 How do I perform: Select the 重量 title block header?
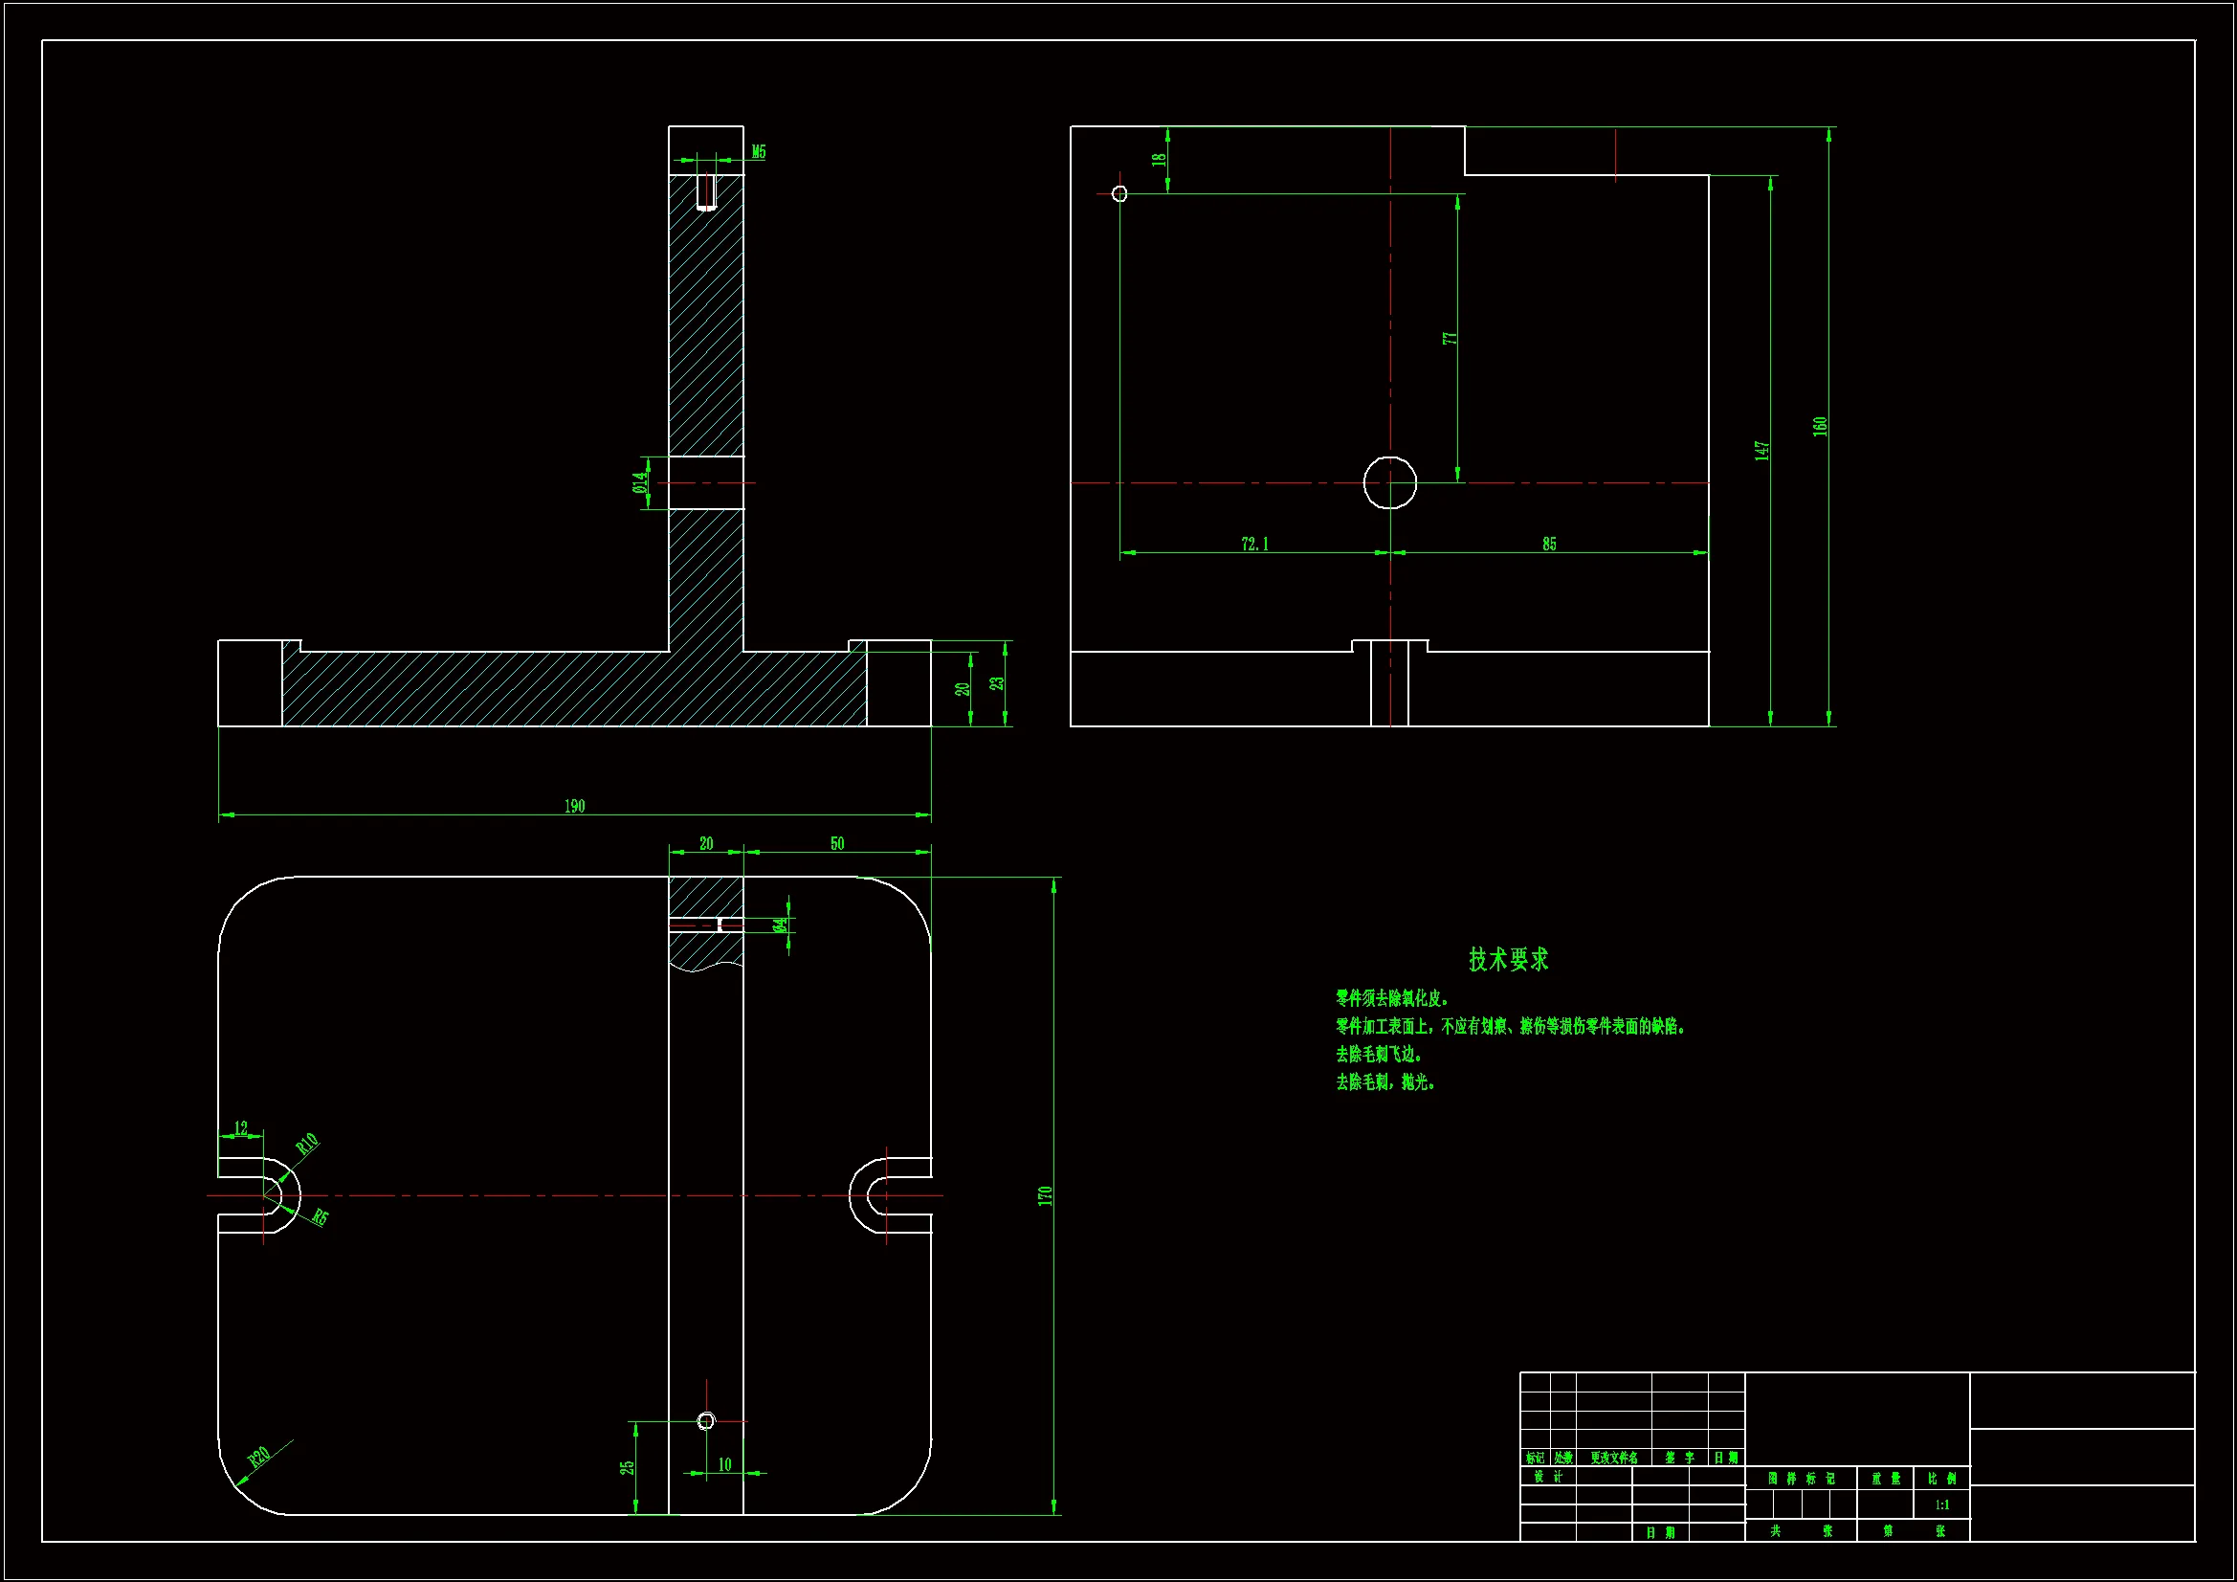click(1885, 1479)
